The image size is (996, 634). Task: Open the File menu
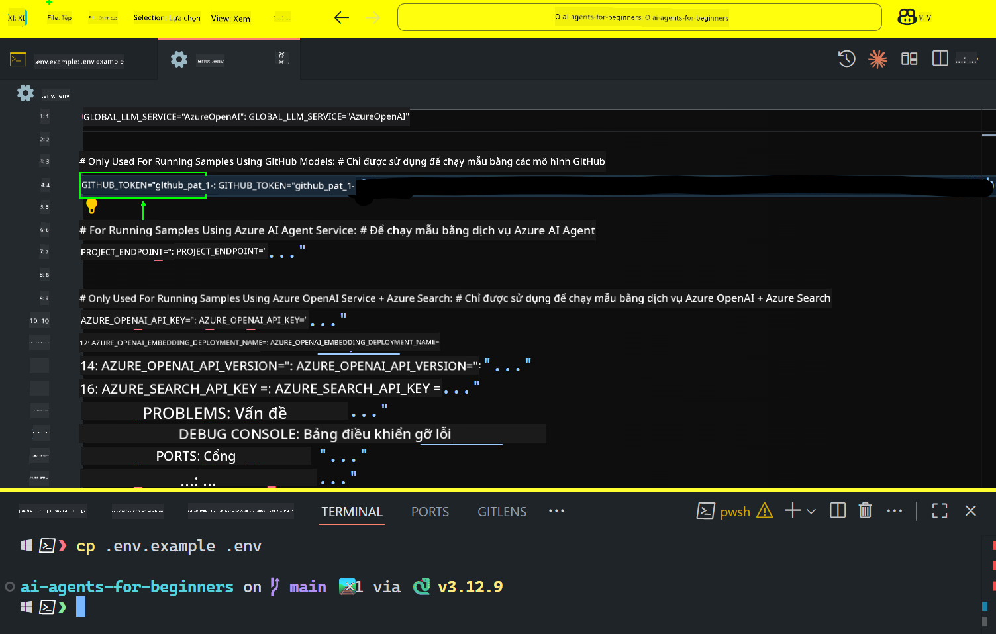60,18
